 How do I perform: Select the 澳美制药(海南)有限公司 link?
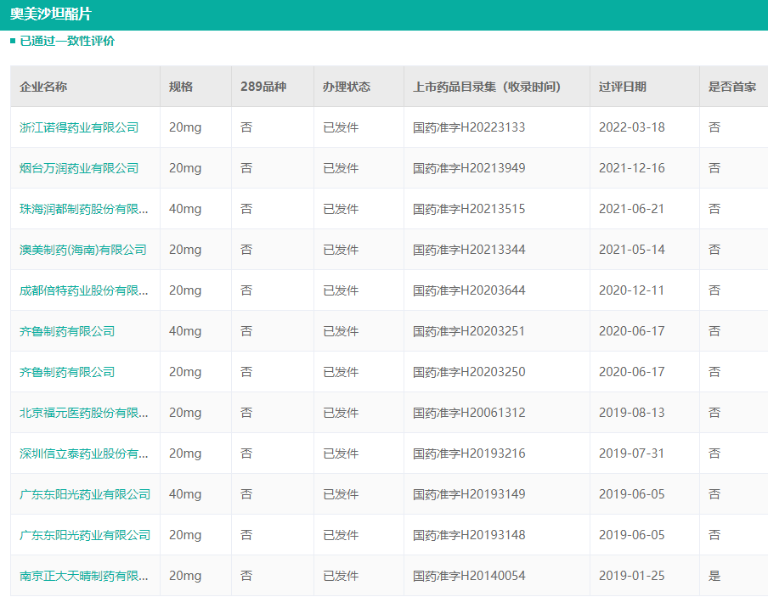coord(83,250)
